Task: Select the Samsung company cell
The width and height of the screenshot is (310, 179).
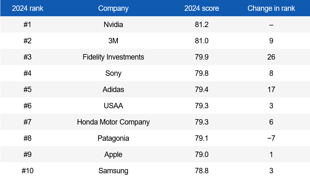Action: pos(113,171)
